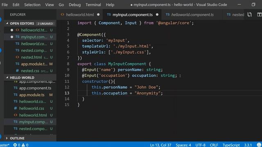The image size is (262, 147).
Task: Click Ln 13, Col 37 in status bar
Action: 160,145
